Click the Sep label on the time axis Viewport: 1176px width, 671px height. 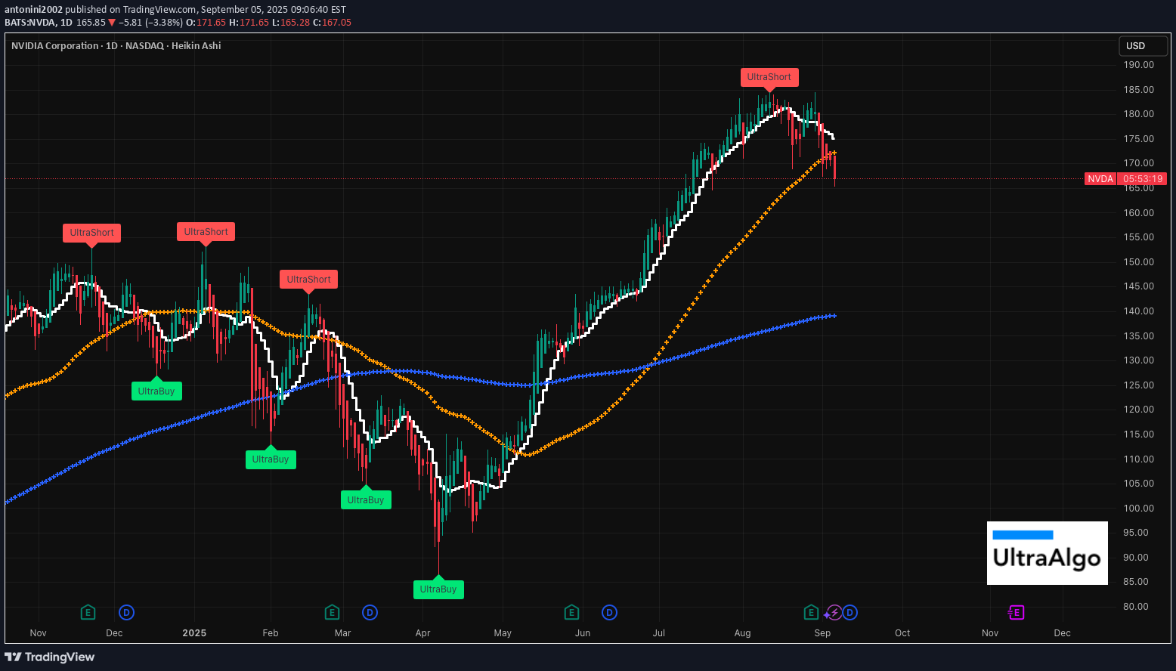[x=822, y=633]
